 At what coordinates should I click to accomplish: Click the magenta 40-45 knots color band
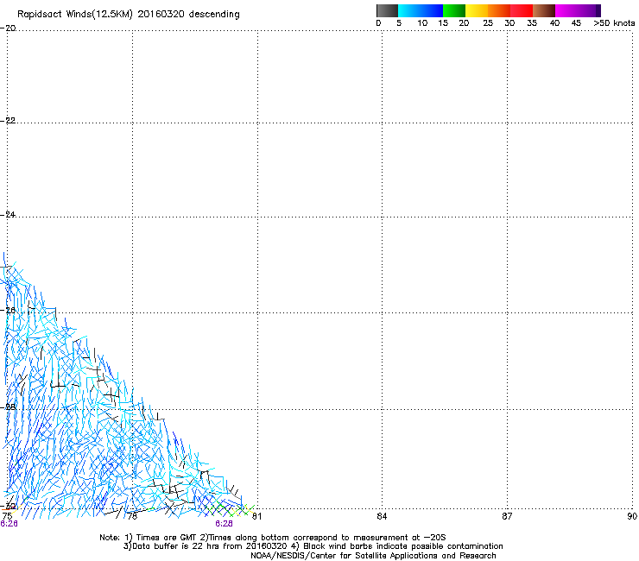click(566, 10)
